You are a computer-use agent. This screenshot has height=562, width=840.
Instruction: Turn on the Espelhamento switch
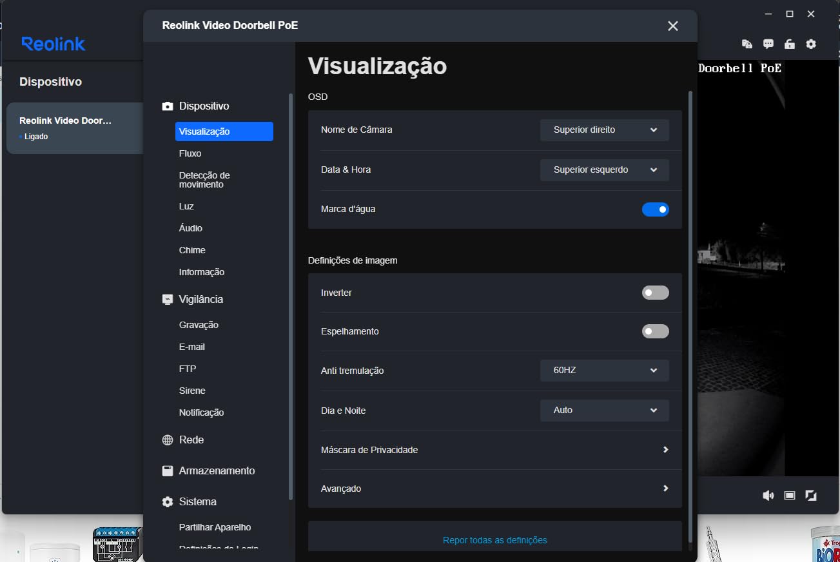[656, 331]
